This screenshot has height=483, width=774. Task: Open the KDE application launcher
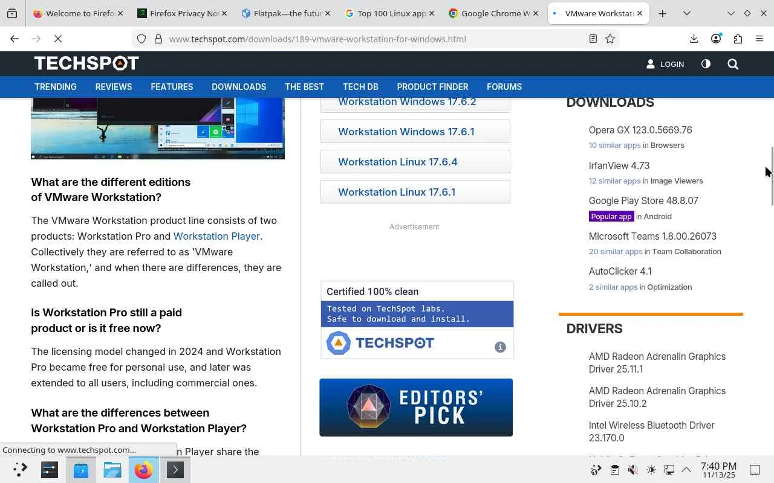click(20, 470)
